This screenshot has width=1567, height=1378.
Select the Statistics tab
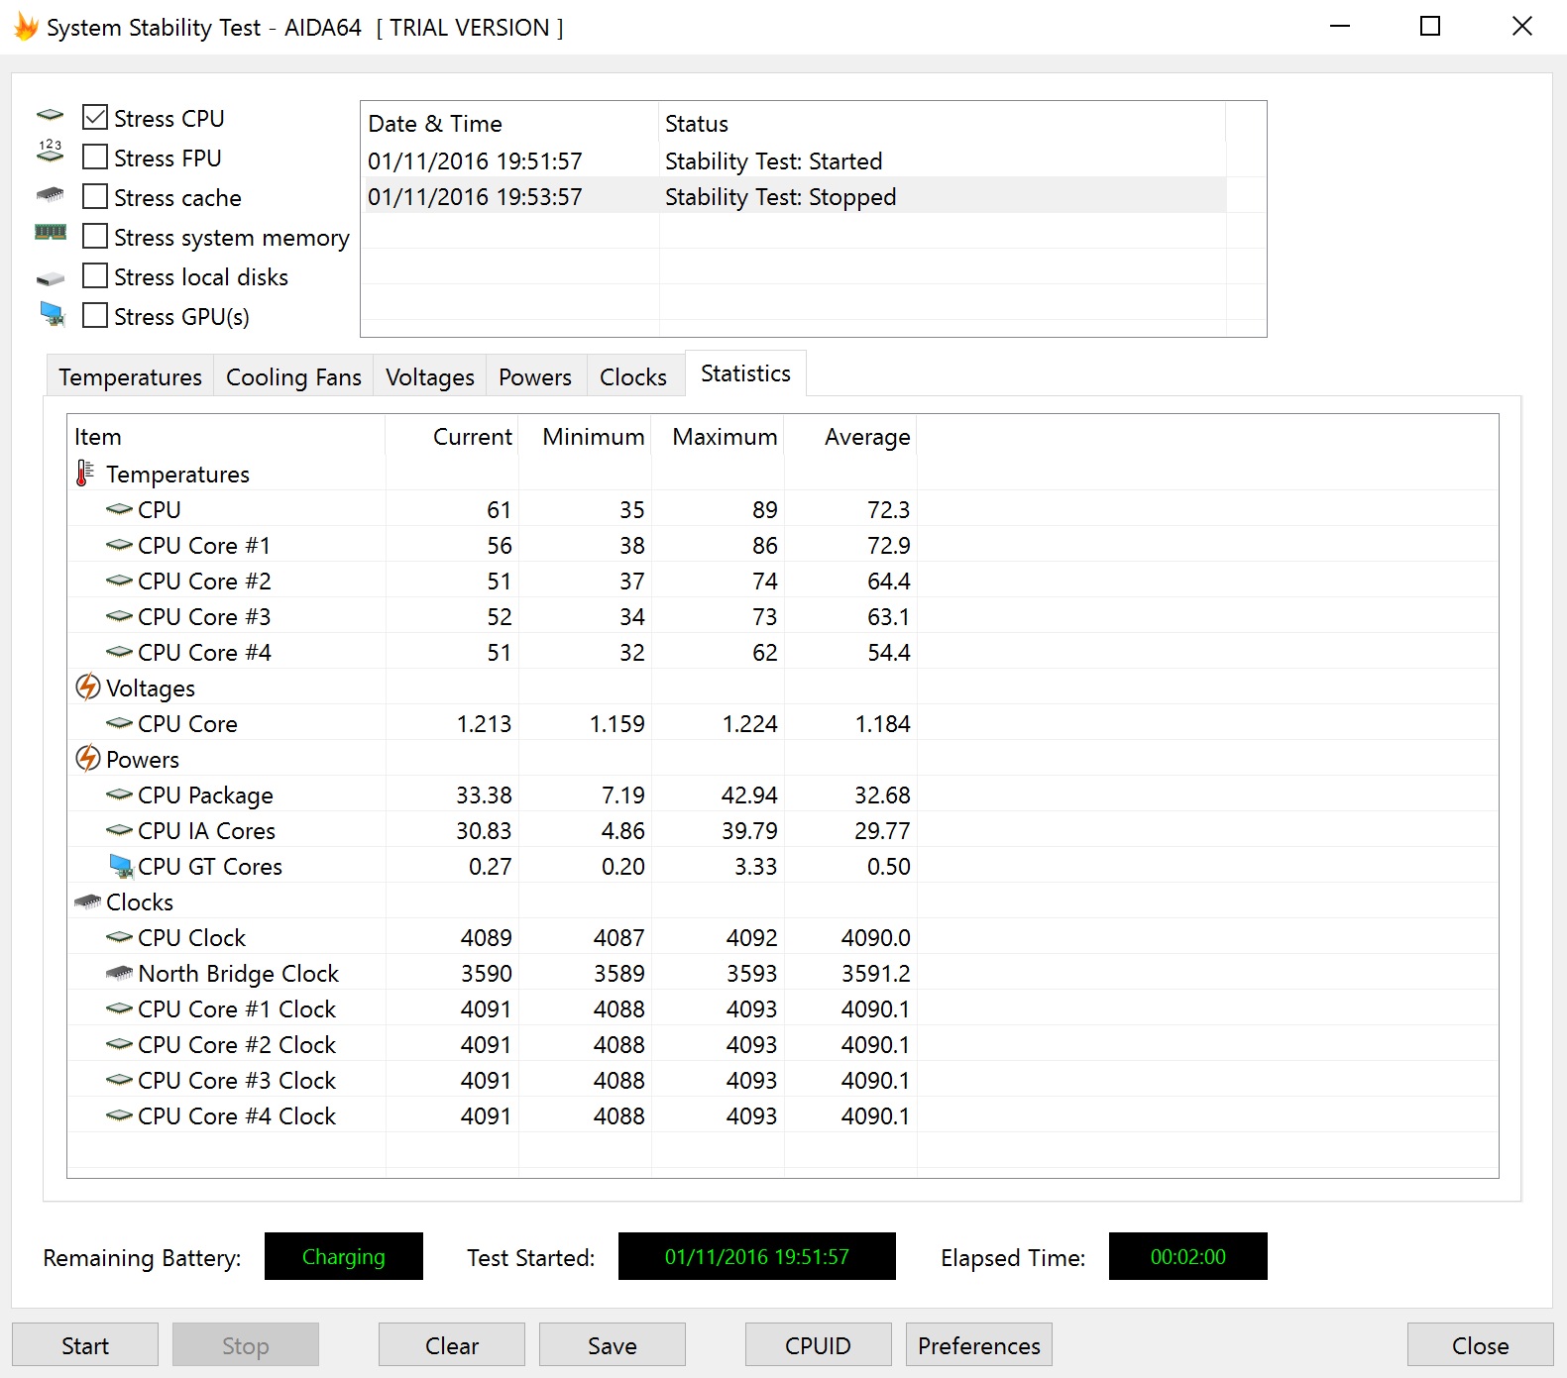pos(745,373)
